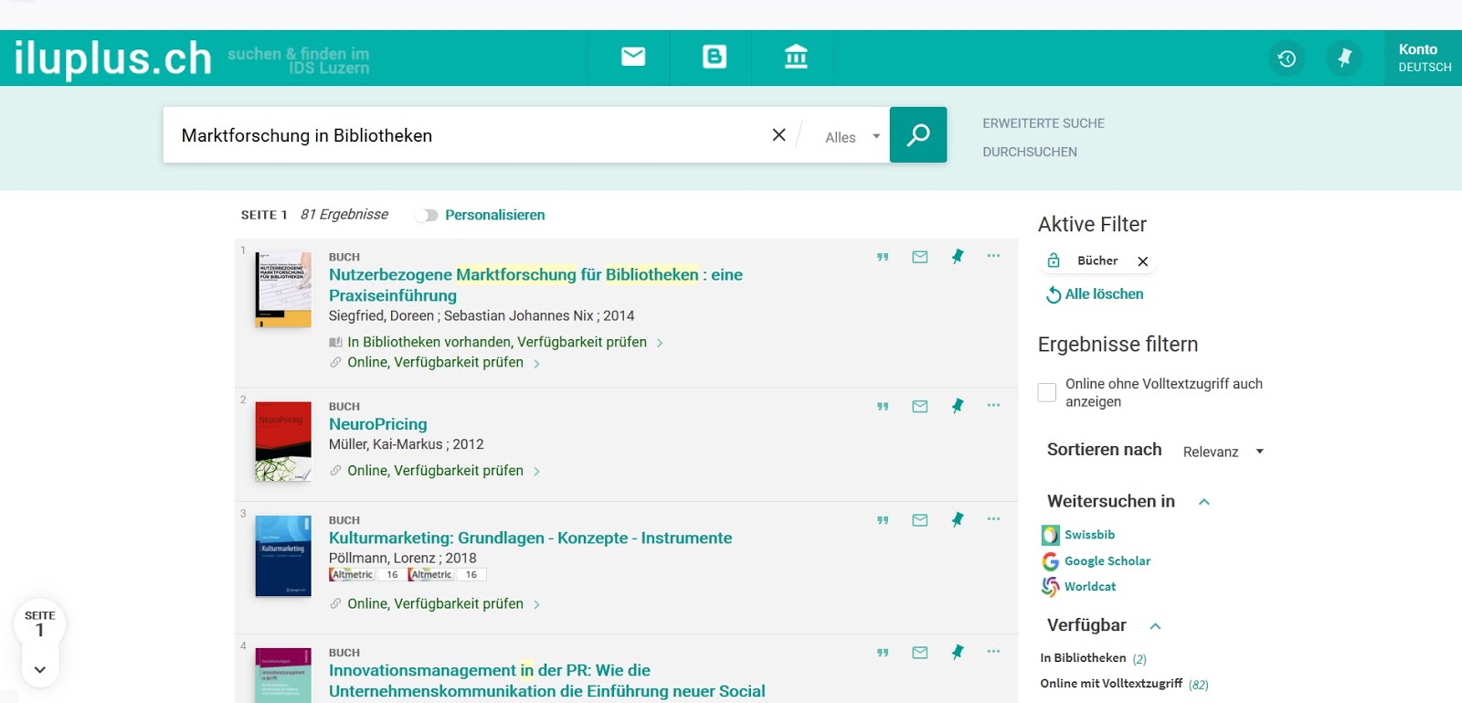
Task: Open the library building icon in the header
Action: pyautogui.click(x=796, y=57)
